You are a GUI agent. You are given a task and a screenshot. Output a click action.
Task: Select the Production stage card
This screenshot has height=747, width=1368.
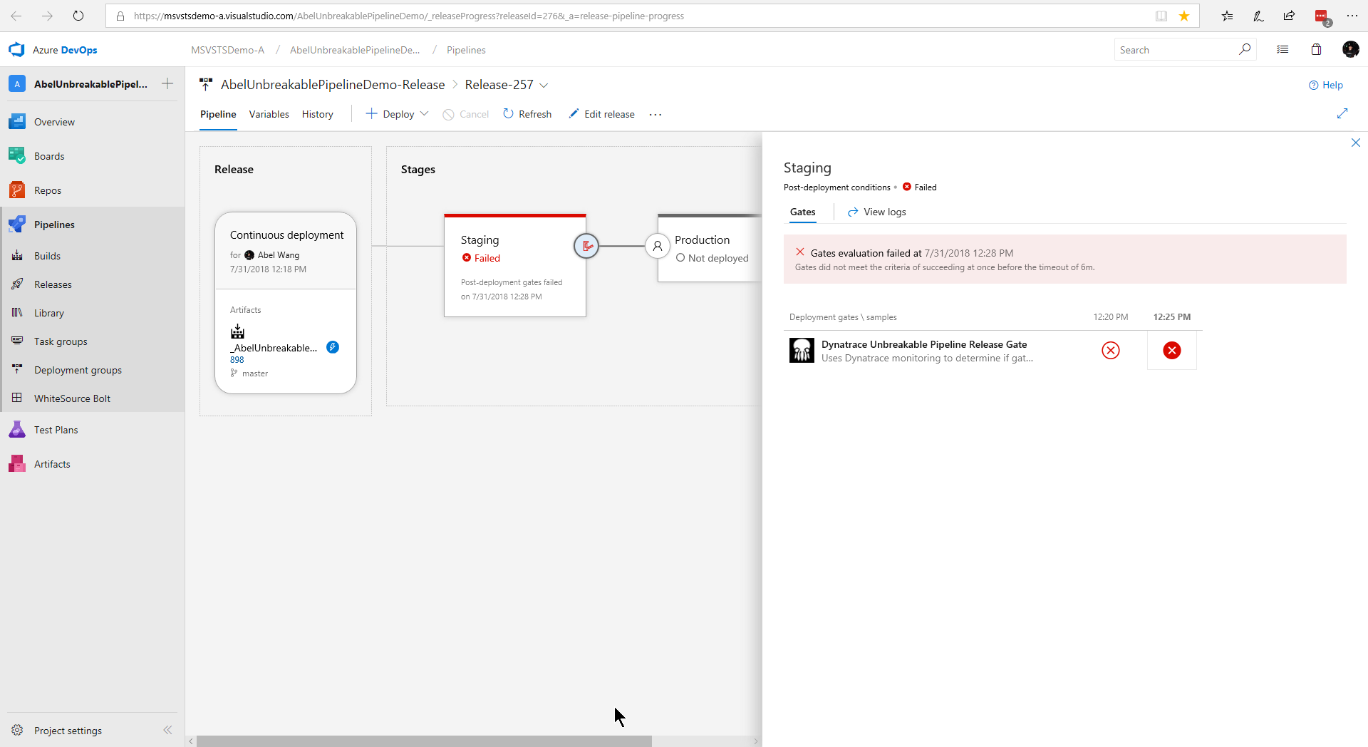pyautogui.click(x=710, y=248)
